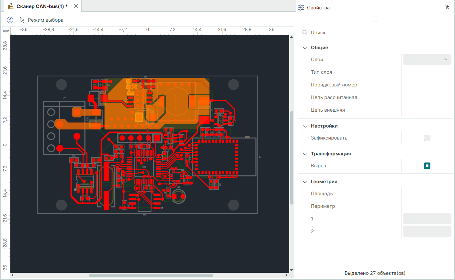Image resolution: width=455 pixels, height=280 pixels.
Task: Collapse the Трансформация section
Action: (x=305, y=154)
